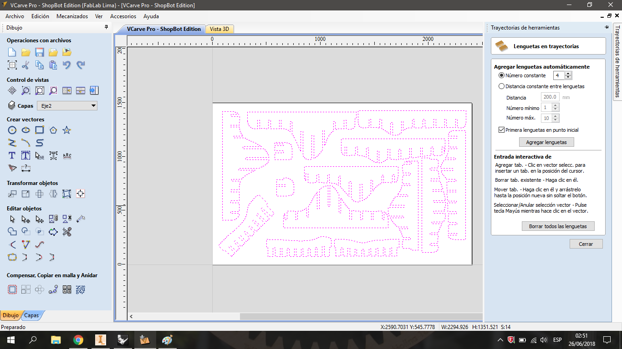Undo the last action
This screenshot has width=622, height=349.
pos(67,65)
